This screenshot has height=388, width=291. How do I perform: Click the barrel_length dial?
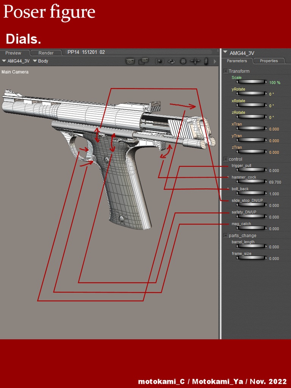[x=252, y=246]
